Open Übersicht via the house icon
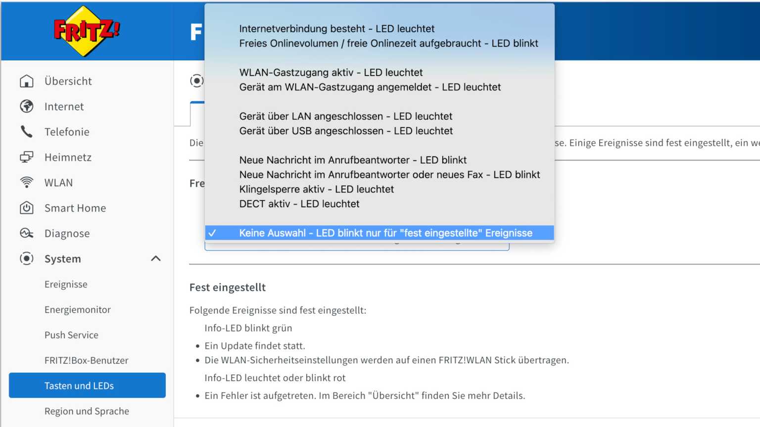 [27, 81]
